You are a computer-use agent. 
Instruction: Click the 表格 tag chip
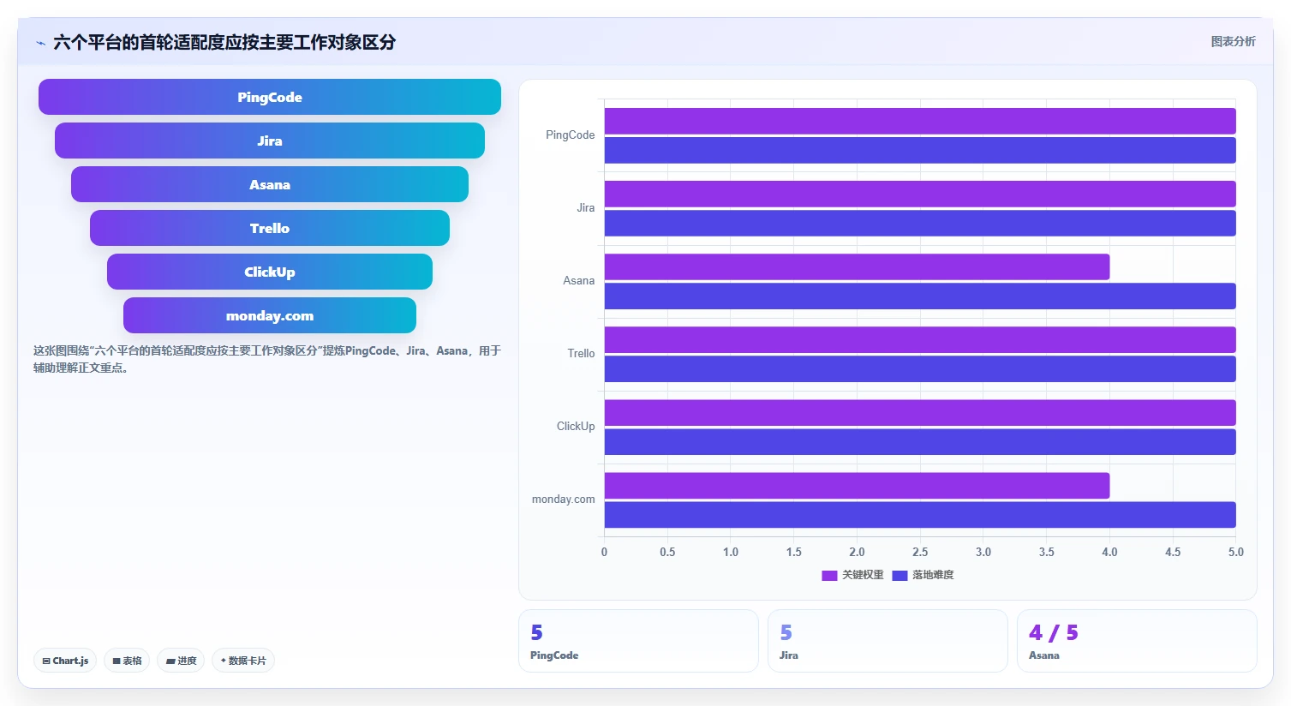pos(127,661)
